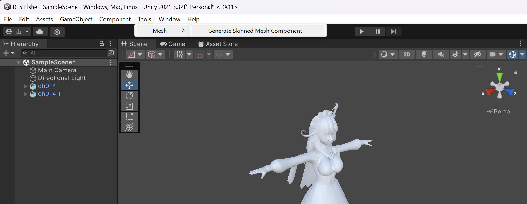Click the scene draw mode sphere icon
The height and width of the screenshot is (204, 527).
384,54
